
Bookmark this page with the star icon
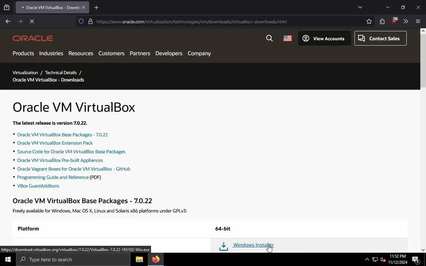coord(369,21)
